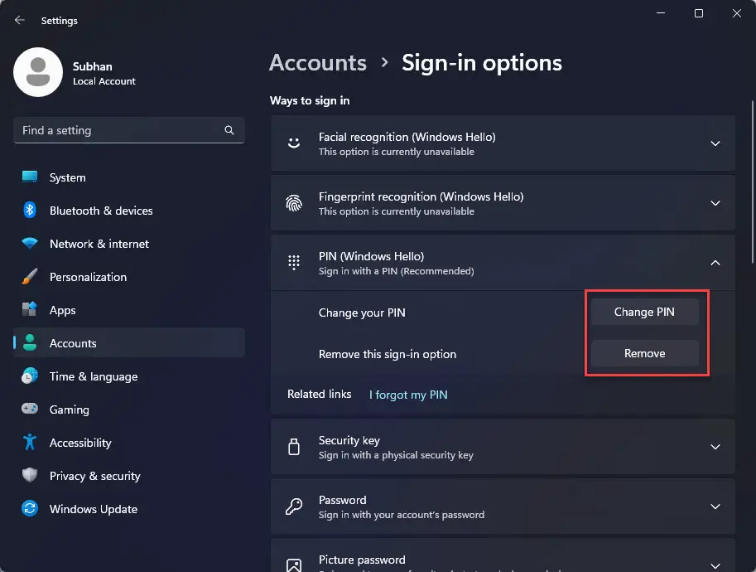The height and width of the screenshot is (572, 756).
Task: Expand Security key chevron
Action: [715, 447]
